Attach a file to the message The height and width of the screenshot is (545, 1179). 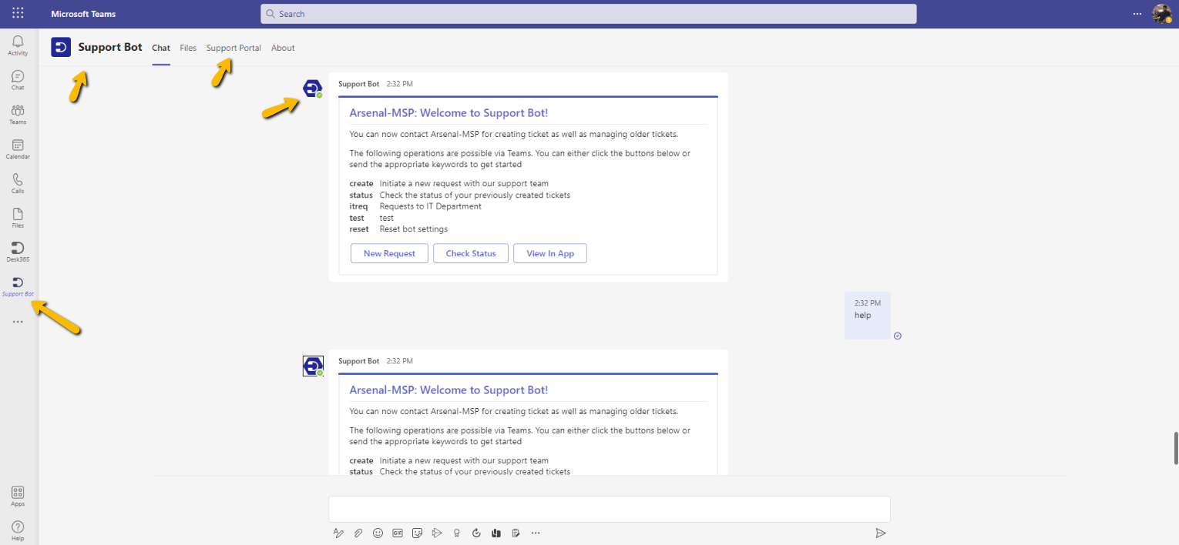click(x=358, y=533)
